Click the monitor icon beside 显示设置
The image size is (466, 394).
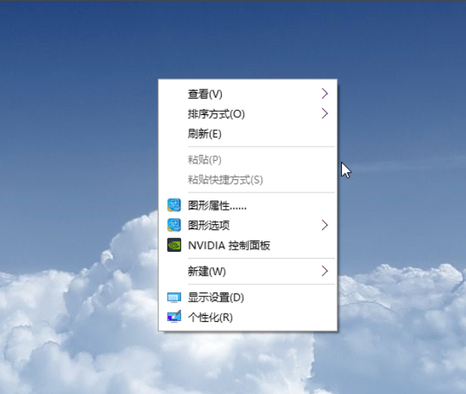tap(174, 297)
